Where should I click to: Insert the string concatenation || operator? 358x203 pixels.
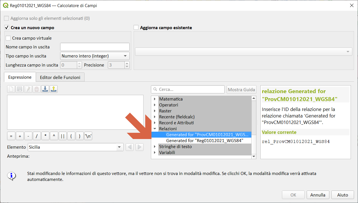[x=62, y=136]
